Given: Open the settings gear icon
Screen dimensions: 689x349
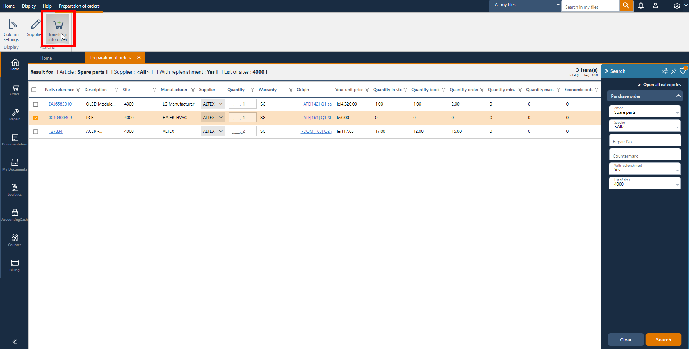Looking at the screenshot, I should point(677,6).
